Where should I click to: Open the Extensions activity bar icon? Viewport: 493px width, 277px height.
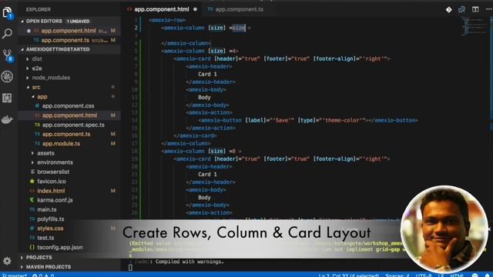[7, 98]
